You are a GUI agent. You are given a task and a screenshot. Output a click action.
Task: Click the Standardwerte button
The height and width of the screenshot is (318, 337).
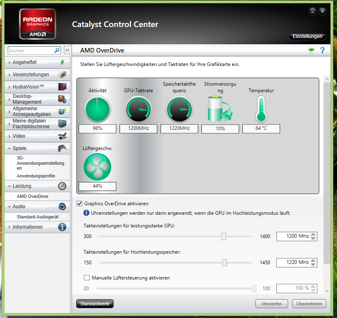[x=95, y=304]
